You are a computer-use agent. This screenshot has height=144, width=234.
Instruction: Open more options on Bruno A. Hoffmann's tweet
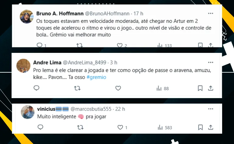(211, 14)
